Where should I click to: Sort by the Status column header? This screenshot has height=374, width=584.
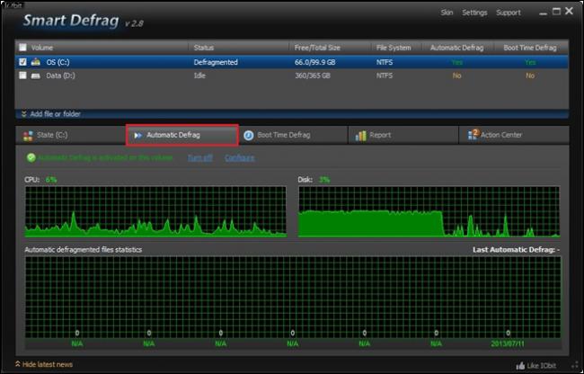pyautogui.click(x=204, y=48)
